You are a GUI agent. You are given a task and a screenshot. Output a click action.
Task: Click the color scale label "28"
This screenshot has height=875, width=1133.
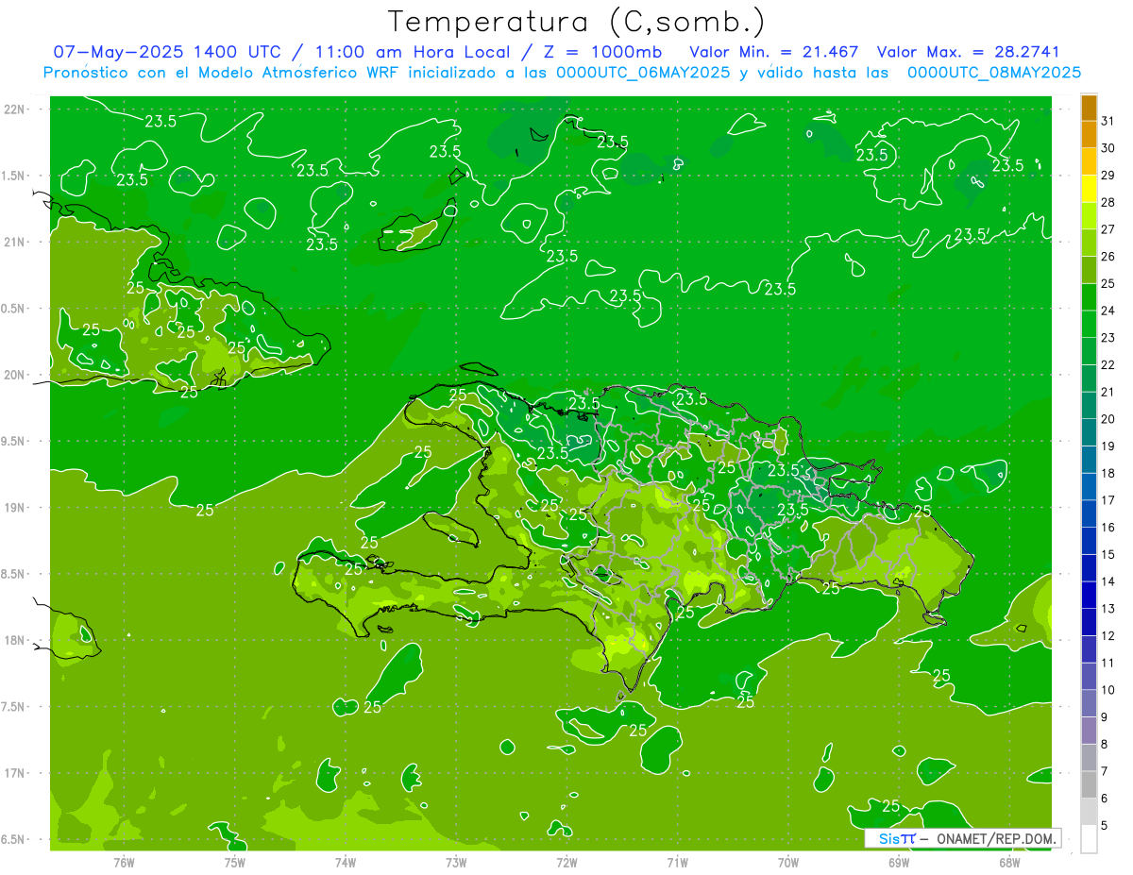[x=1108, y=202]
